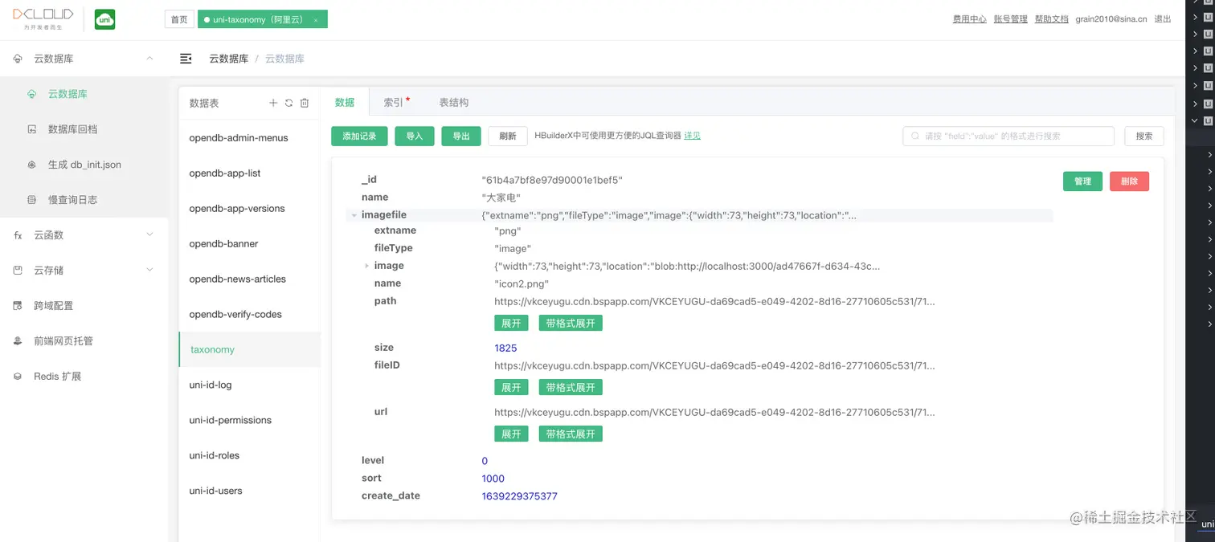Image resolution: width=1215 pixels, height=542 pixels.
Task: Select the taxonomy table
Action: [x=249, y=350]
